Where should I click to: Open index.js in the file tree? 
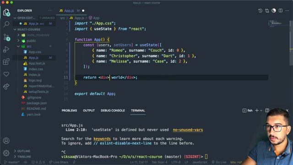(34, 75)
